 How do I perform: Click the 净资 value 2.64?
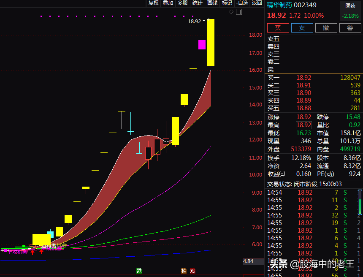tap(305, 166)
